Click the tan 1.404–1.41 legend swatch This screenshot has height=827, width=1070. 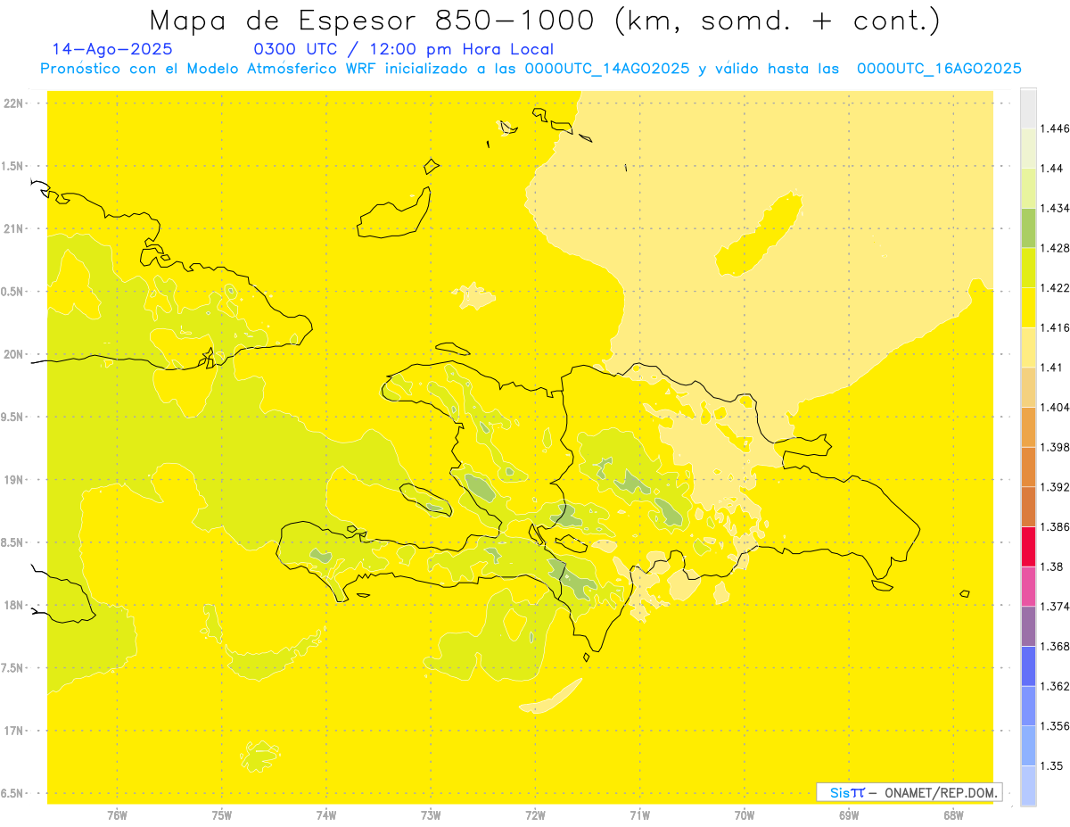coord(1028,386)
